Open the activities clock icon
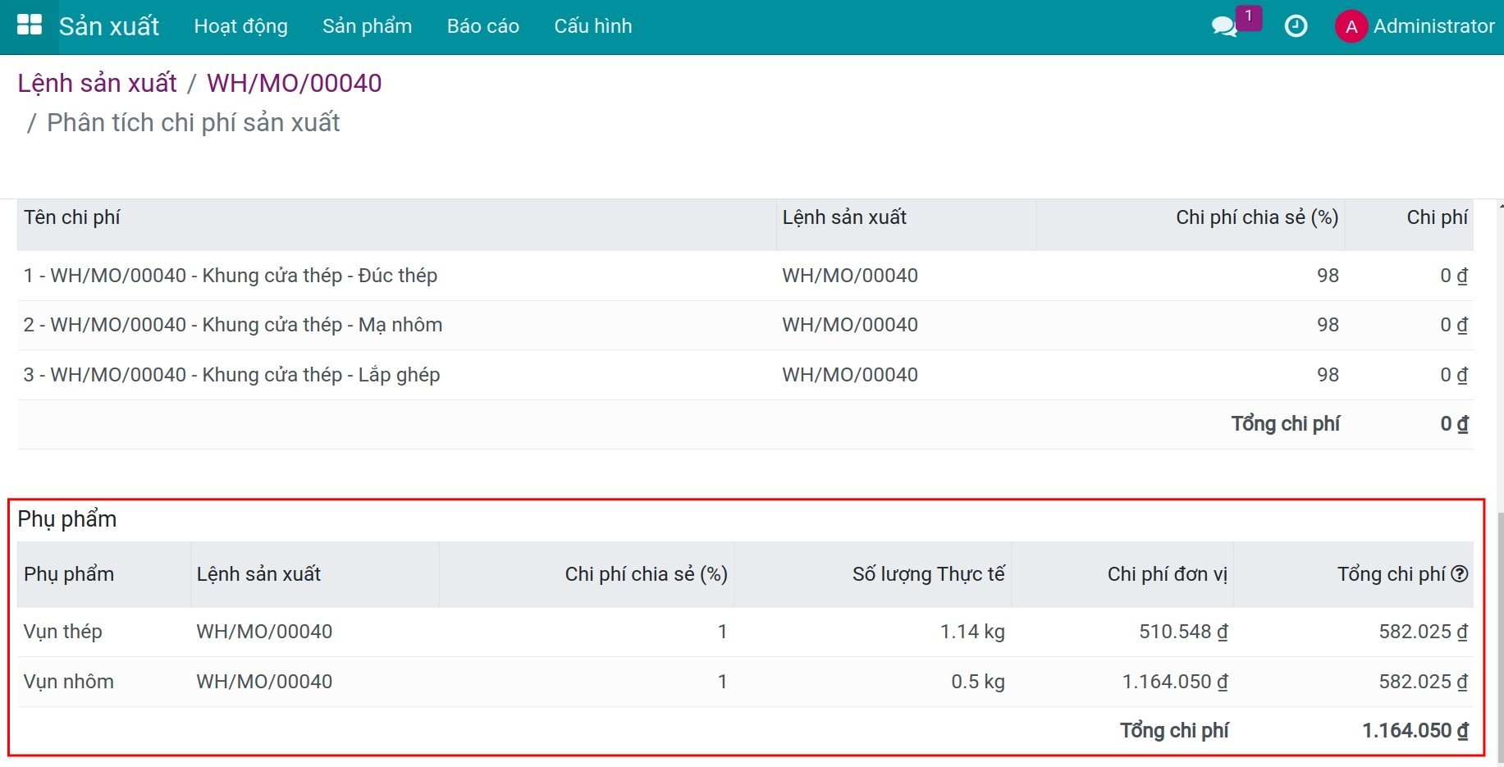The width and height of the screenshot is (1504, 767). coord(1296,26)
